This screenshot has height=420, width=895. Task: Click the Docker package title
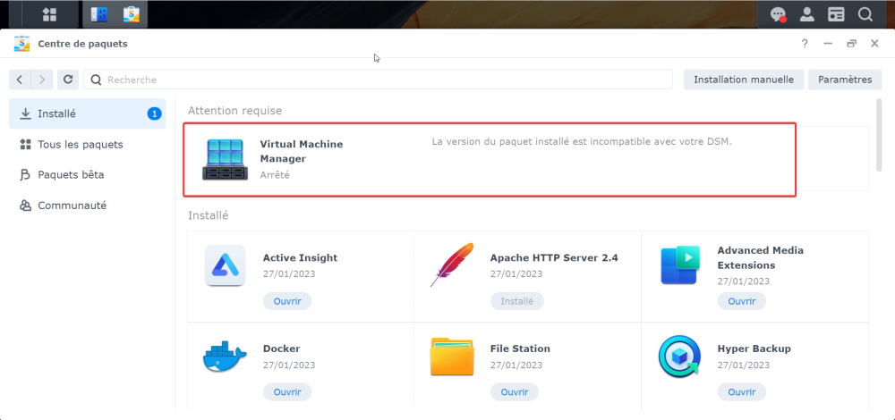(281, 349)
